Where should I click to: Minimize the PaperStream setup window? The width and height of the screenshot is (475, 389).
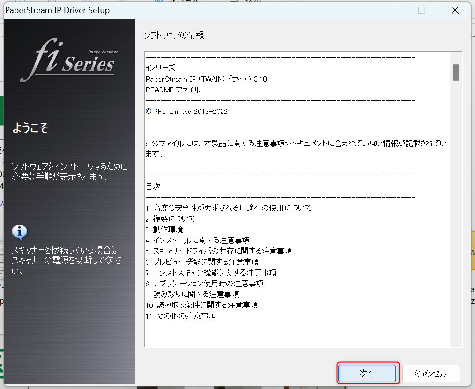pyautogui.click(x=390, y=10)
